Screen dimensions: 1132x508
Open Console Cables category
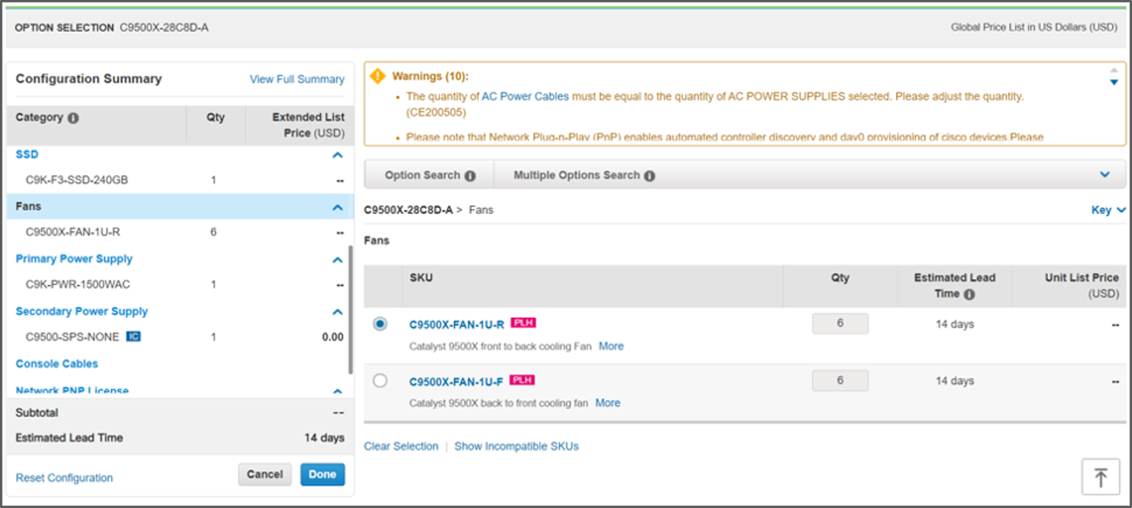[x=57, y=364]
